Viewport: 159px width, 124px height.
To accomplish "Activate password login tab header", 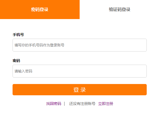I will point(40,9).
